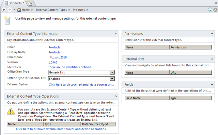This screenshot has height=135, width=218.
Task: Sort Operations table by Name column
Action: coord(25,124)
